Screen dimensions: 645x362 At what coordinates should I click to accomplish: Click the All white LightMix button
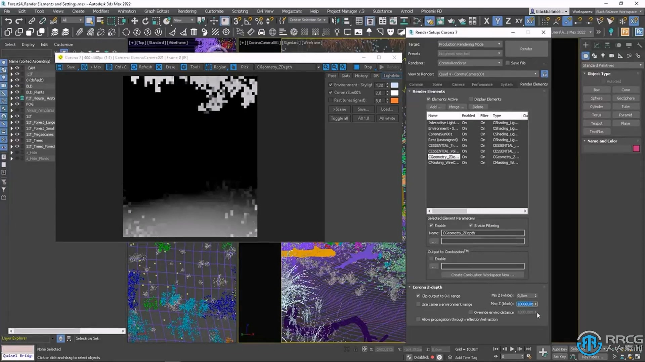click(x=387, y=118)
